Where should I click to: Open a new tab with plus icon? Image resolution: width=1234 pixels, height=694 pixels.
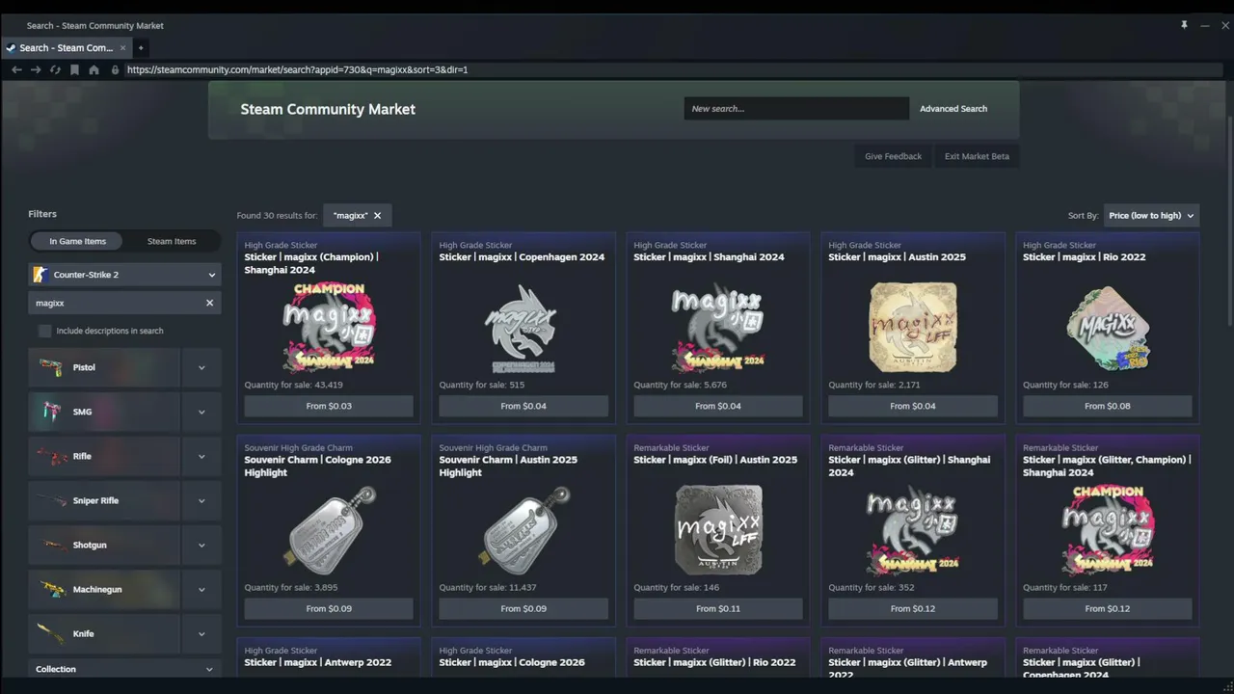click(x=141, y=48)
